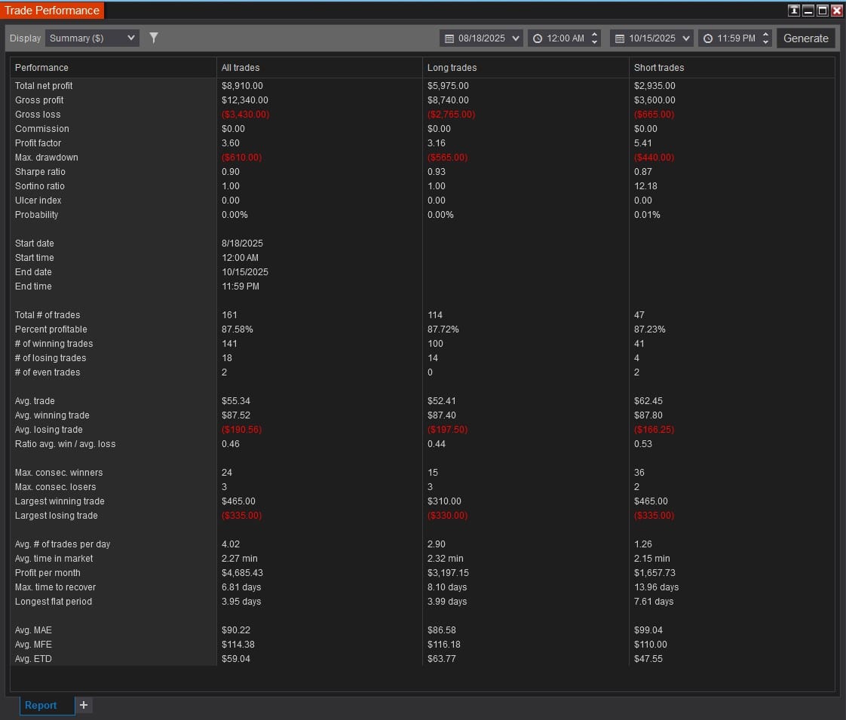The image size is (846, 720).
Task: Maximize the Trade Performance window
Action: pos(823,11)
